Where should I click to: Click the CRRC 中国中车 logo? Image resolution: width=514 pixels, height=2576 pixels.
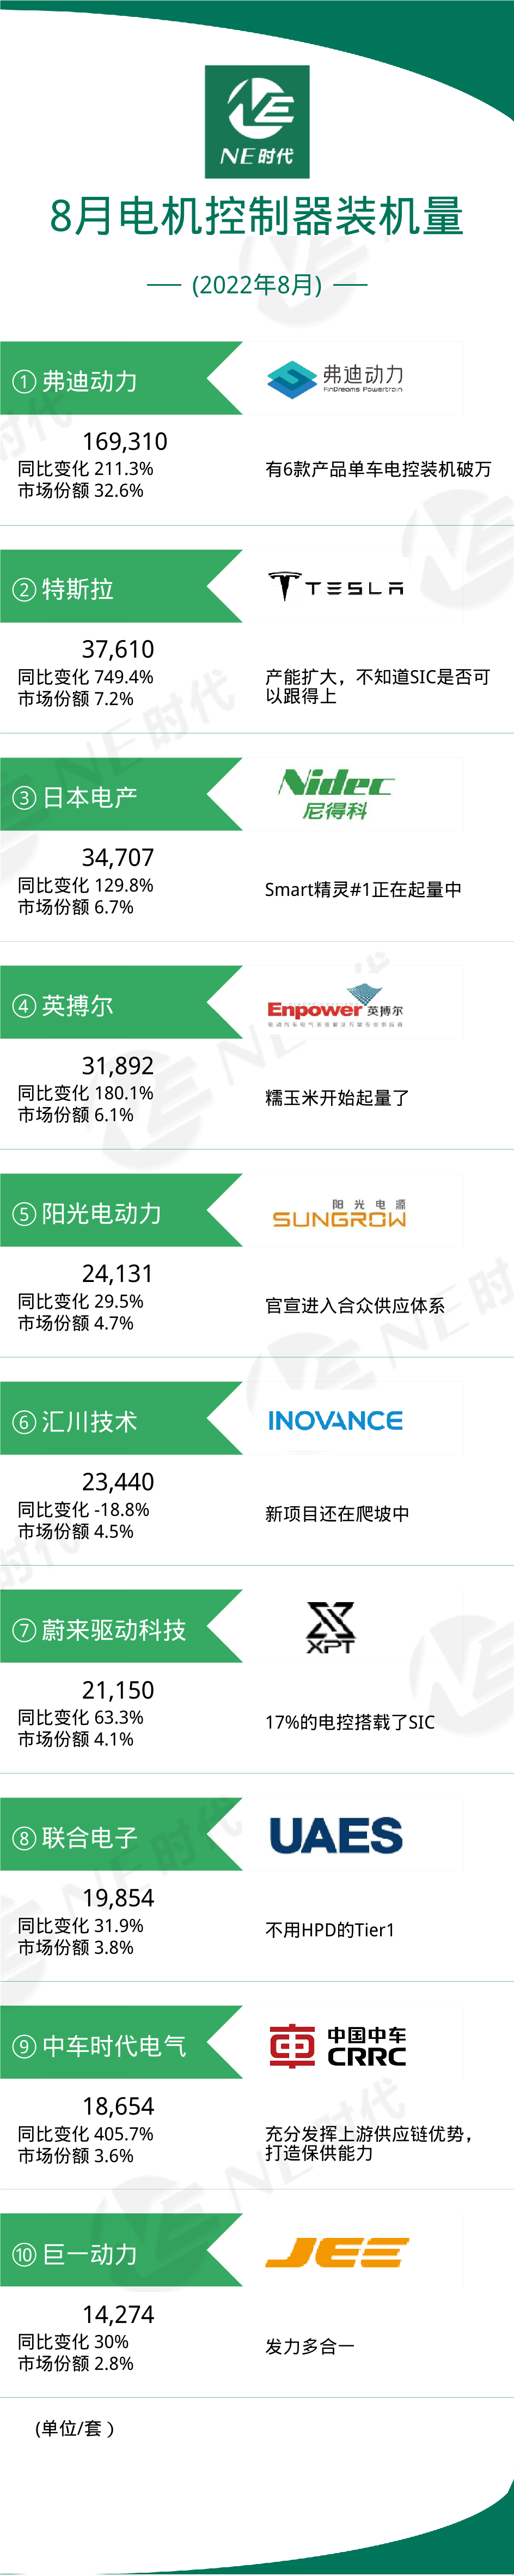(338, 2045)
